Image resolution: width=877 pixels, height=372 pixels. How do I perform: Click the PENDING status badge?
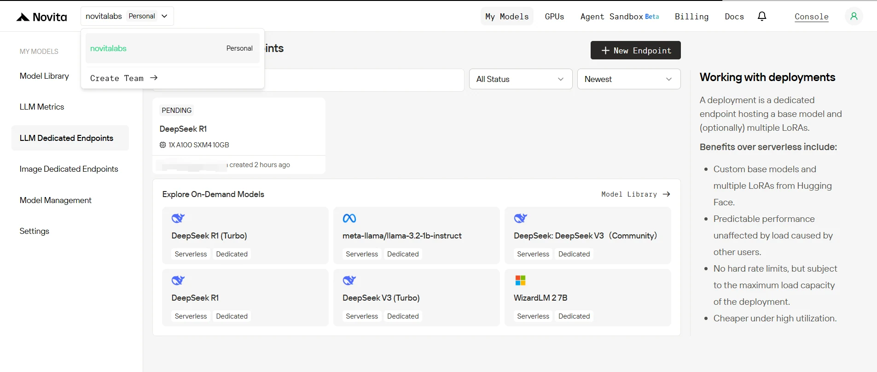pos(176,110)
